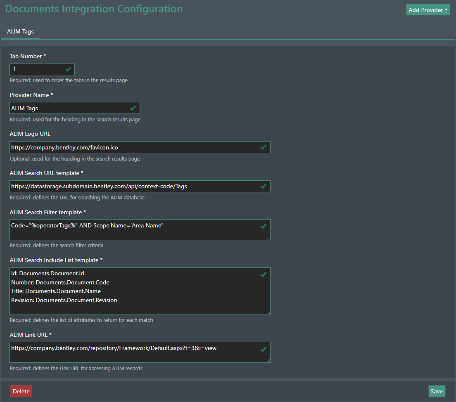
Task: Click the resize grip of Include List template textarea
Action: (269, 313)
